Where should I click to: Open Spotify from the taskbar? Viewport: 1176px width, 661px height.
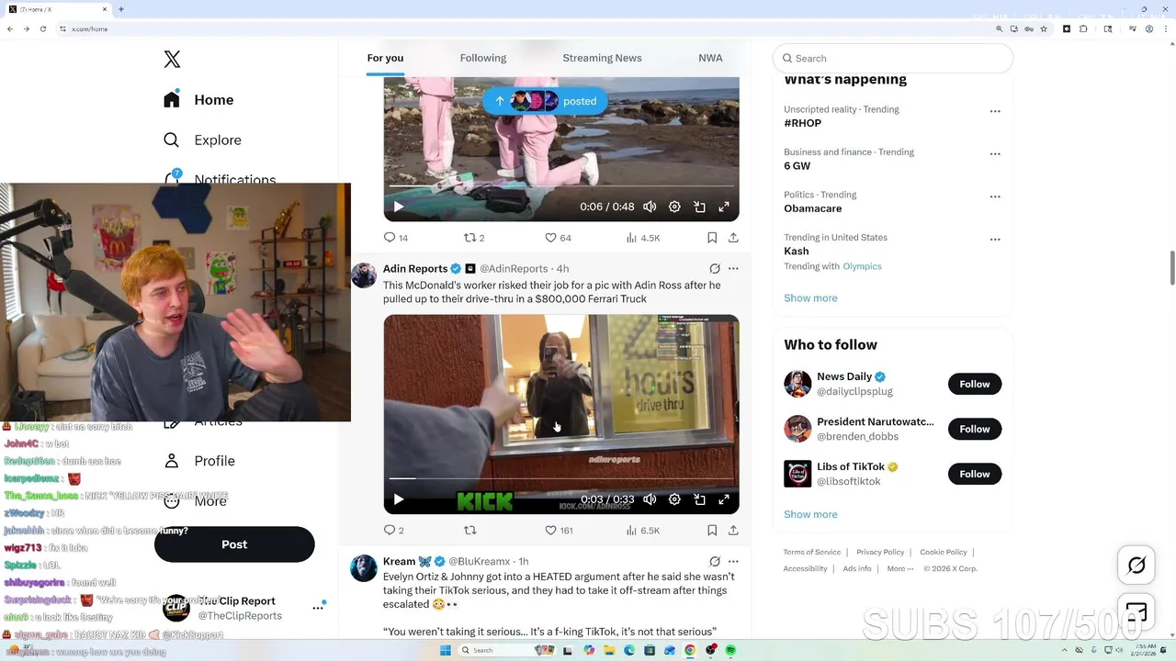click(731, 651)
